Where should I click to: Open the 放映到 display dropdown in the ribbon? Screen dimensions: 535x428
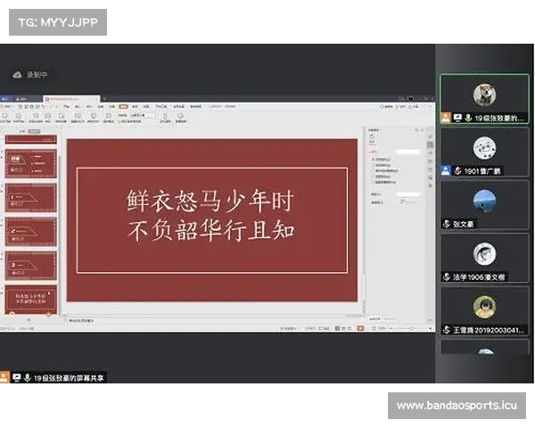click(142, 115)
